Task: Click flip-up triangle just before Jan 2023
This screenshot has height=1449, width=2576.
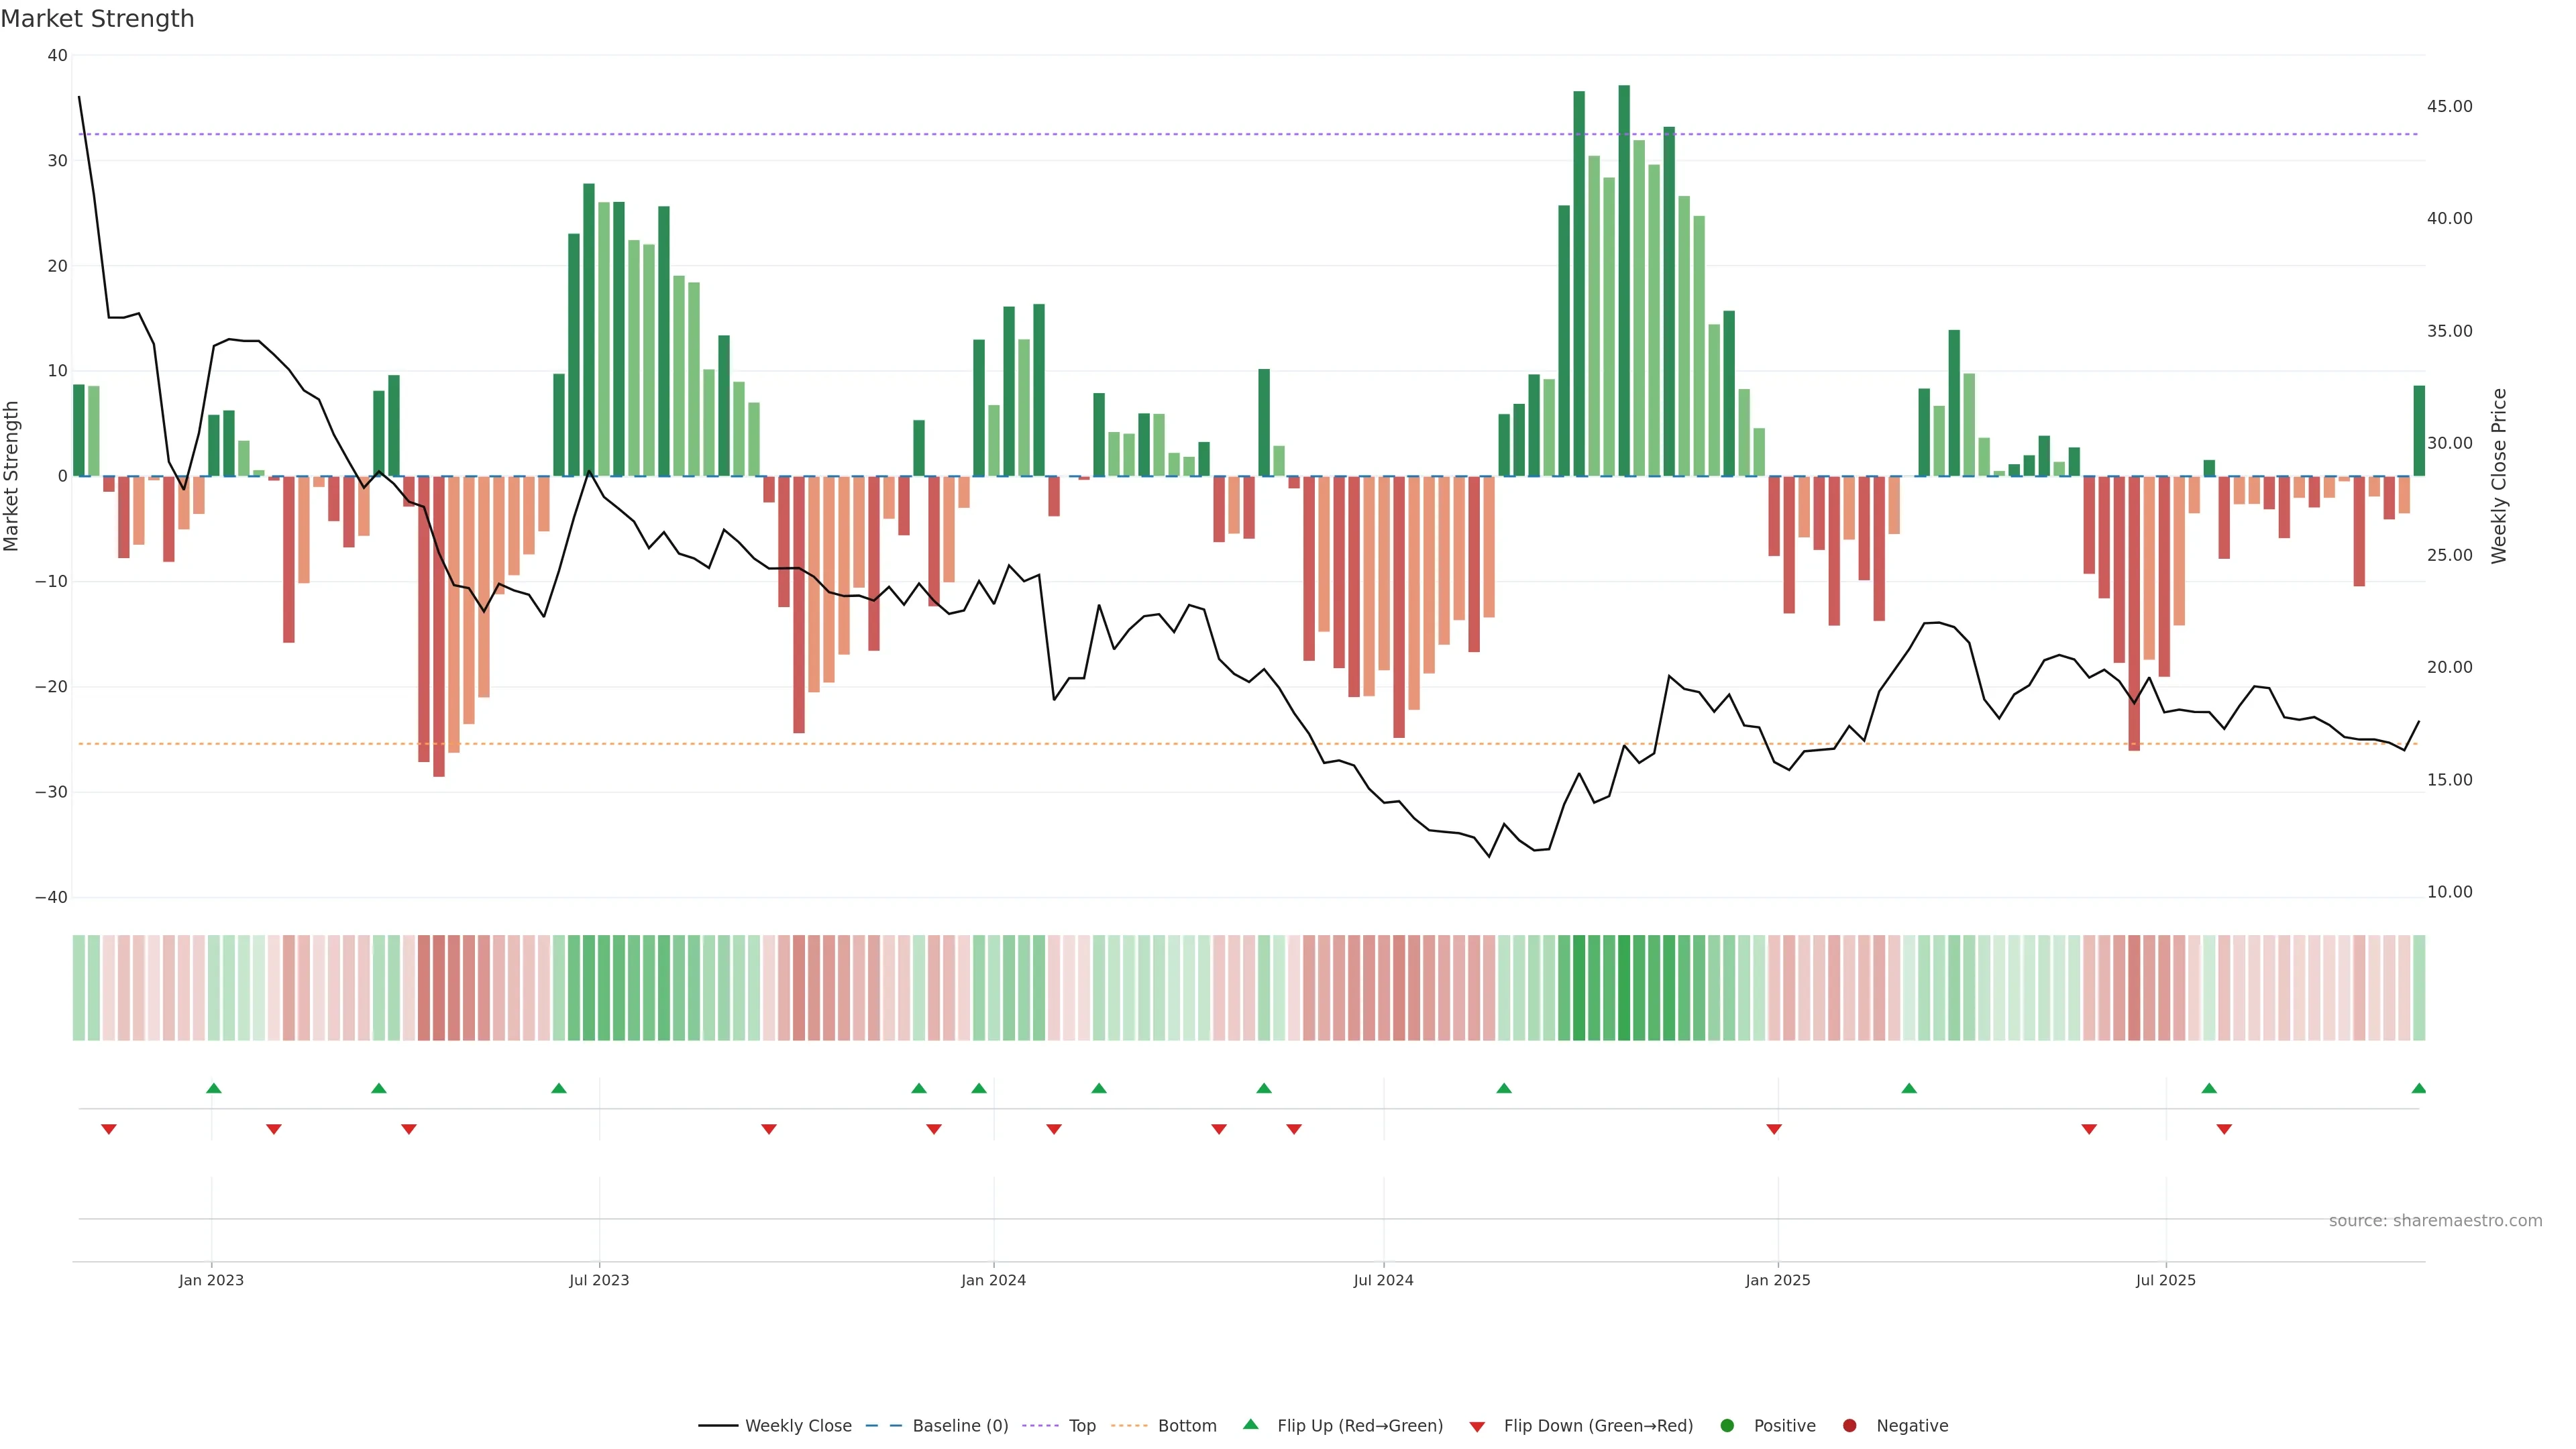Action: click(213, 1088)
